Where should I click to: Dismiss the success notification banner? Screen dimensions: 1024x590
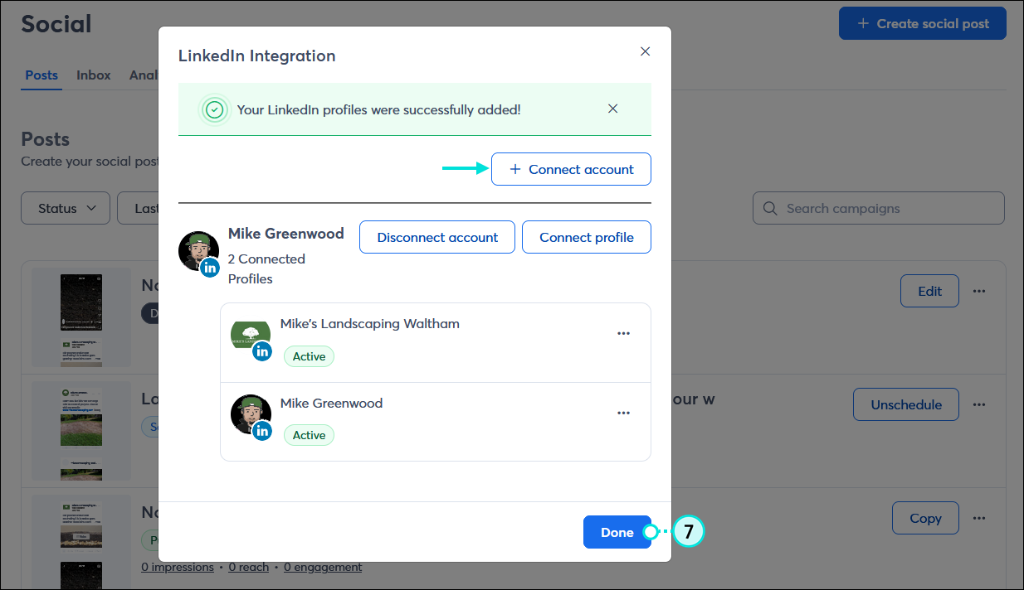pyautogui.click(x=612, y=109)
